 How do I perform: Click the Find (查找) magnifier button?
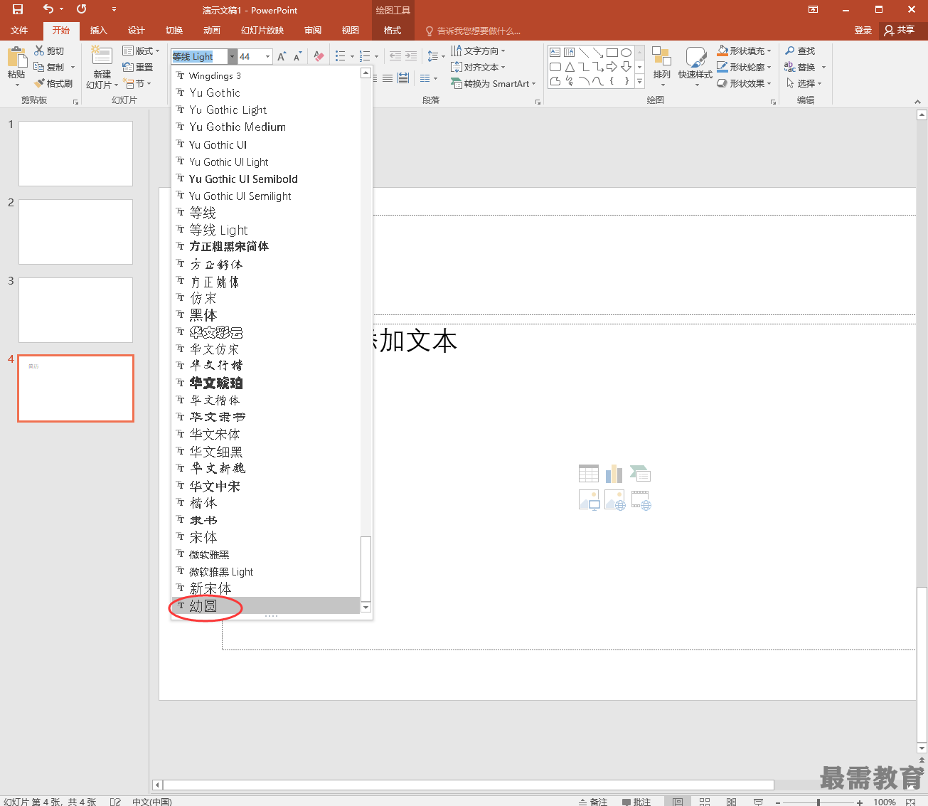pos(800,51)
